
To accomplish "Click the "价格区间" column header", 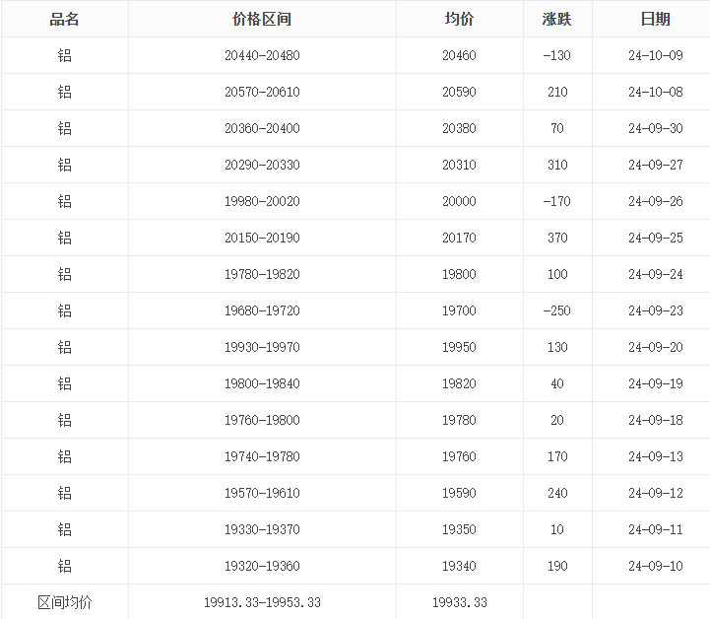I will pos(262,19).
